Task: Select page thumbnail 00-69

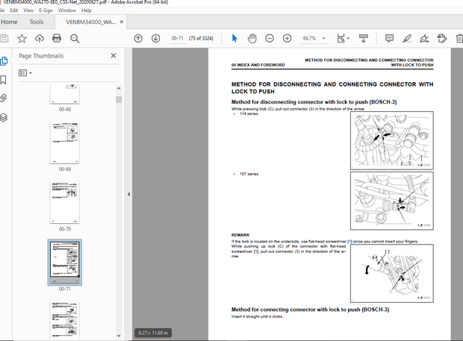Action: (65, 143)
